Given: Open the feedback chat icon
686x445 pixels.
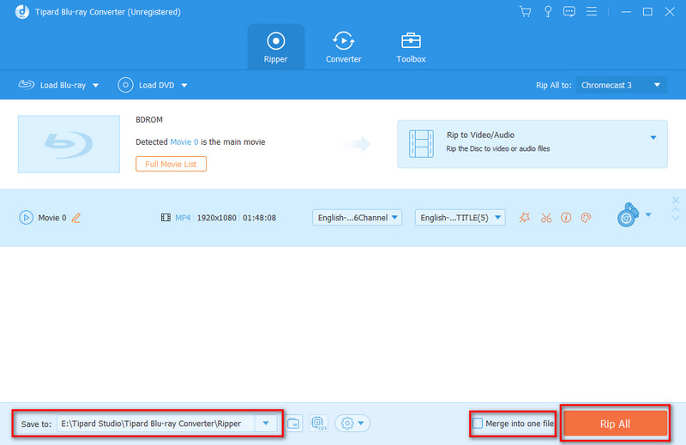Looking at the screenshot, I should pyautogui.click(x=569, y=12).
